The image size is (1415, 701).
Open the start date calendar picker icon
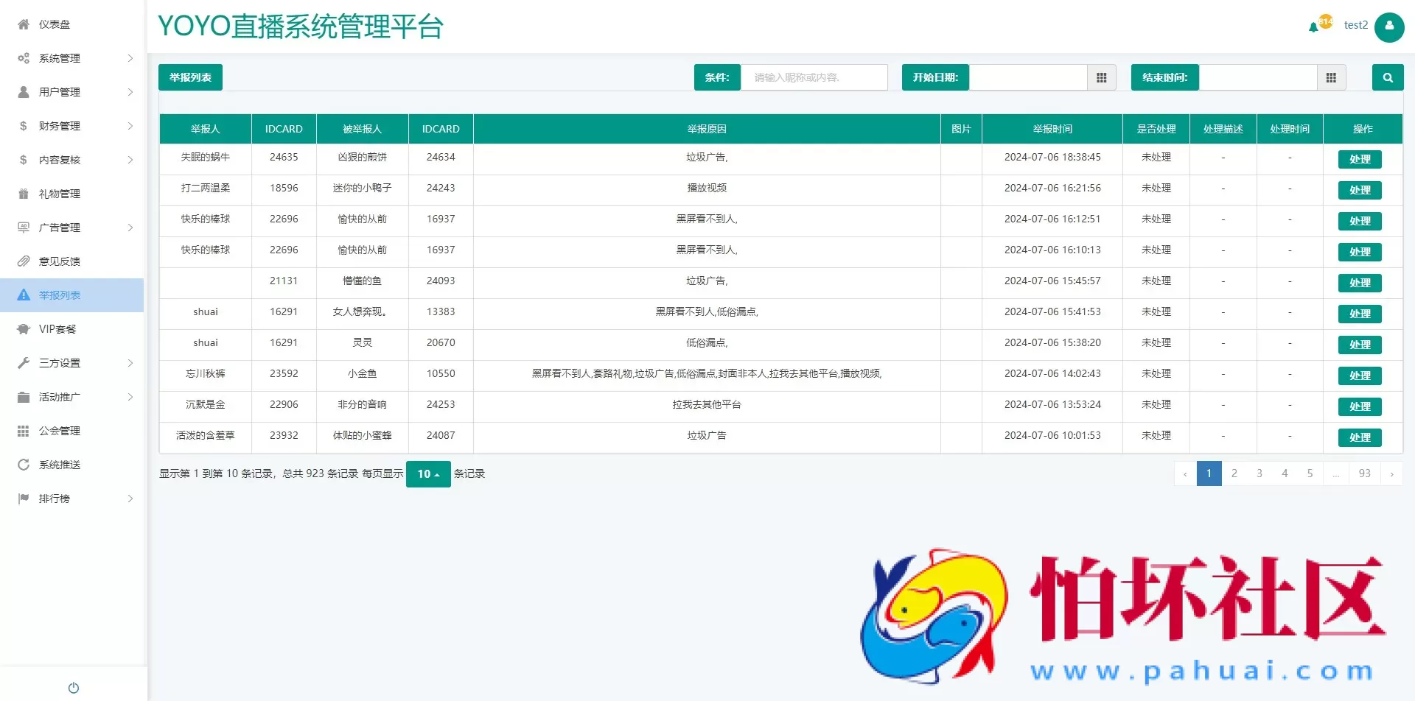tap(1101, 77)
